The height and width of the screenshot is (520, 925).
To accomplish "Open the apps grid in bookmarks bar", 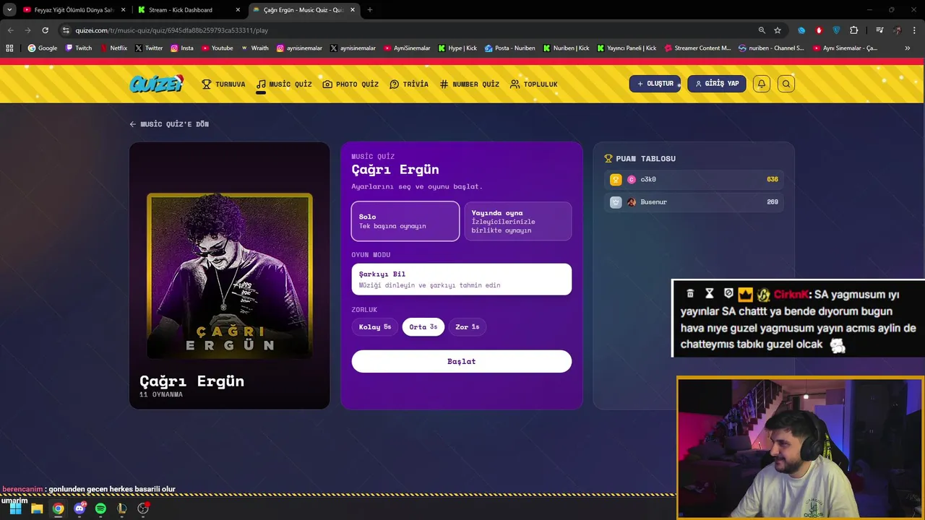I will click(9, 48).
